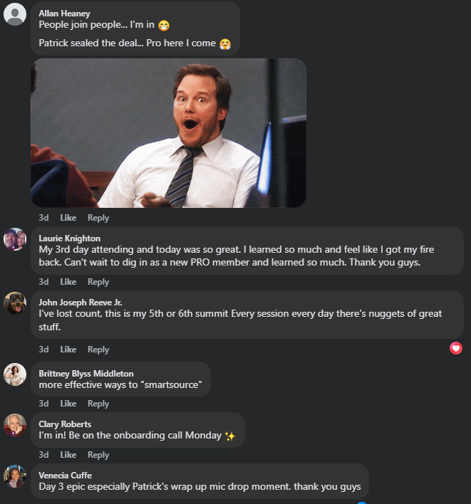Viewport: 471px width, 504px height.
Task: Reply to Brittney Blyss Middleton's comment
Action: (x=98, y=404)
